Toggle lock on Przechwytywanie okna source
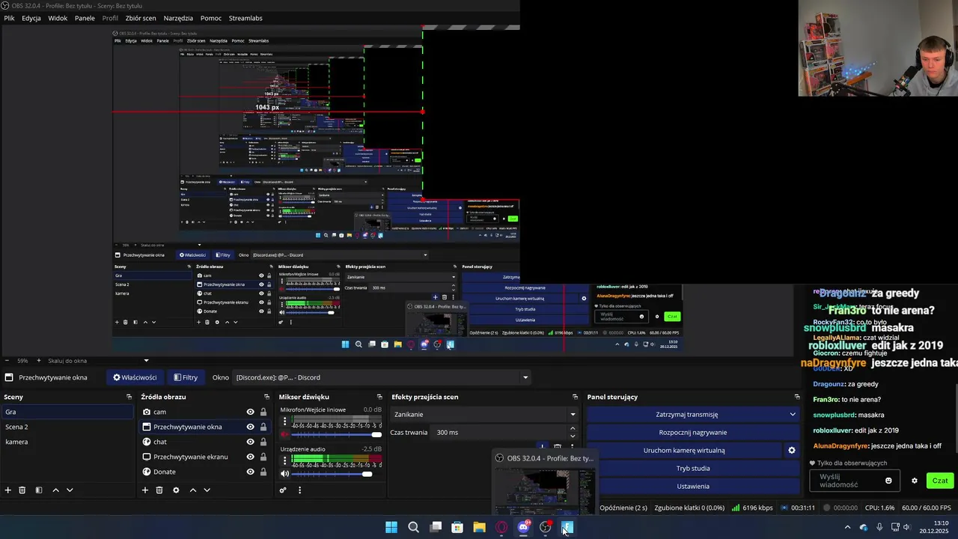The height and width of the screenshot is (539, 958). click(263, 427)
